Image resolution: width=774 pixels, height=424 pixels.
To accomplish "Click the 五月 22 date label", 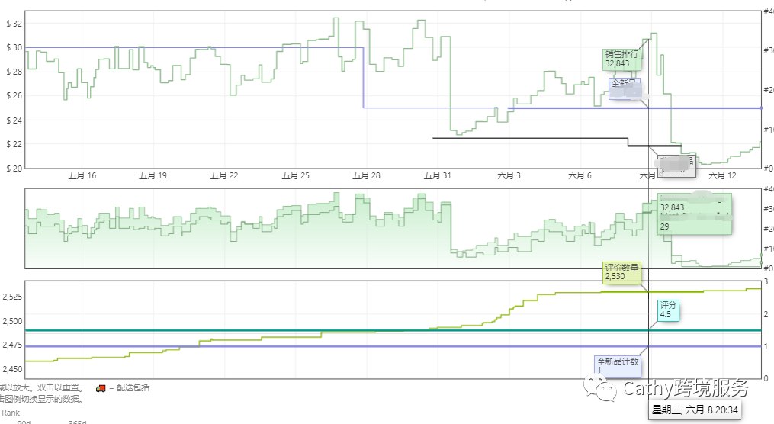I will pyautogui.click(x=224, y=175).
